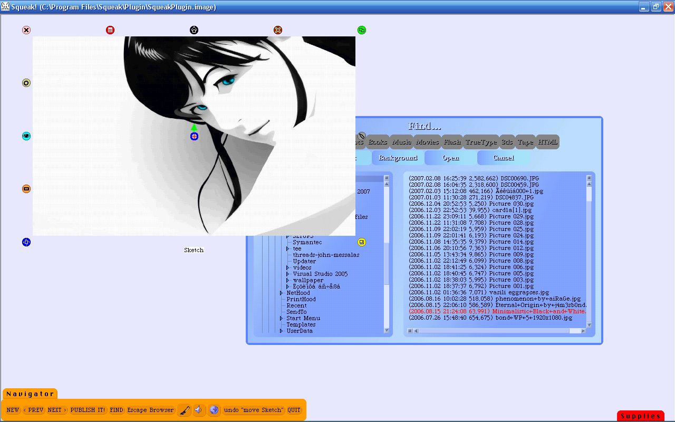This screenshot has width=675, height=422.
Task: Expand the wallpaper folder
Action: click(288, 280)
